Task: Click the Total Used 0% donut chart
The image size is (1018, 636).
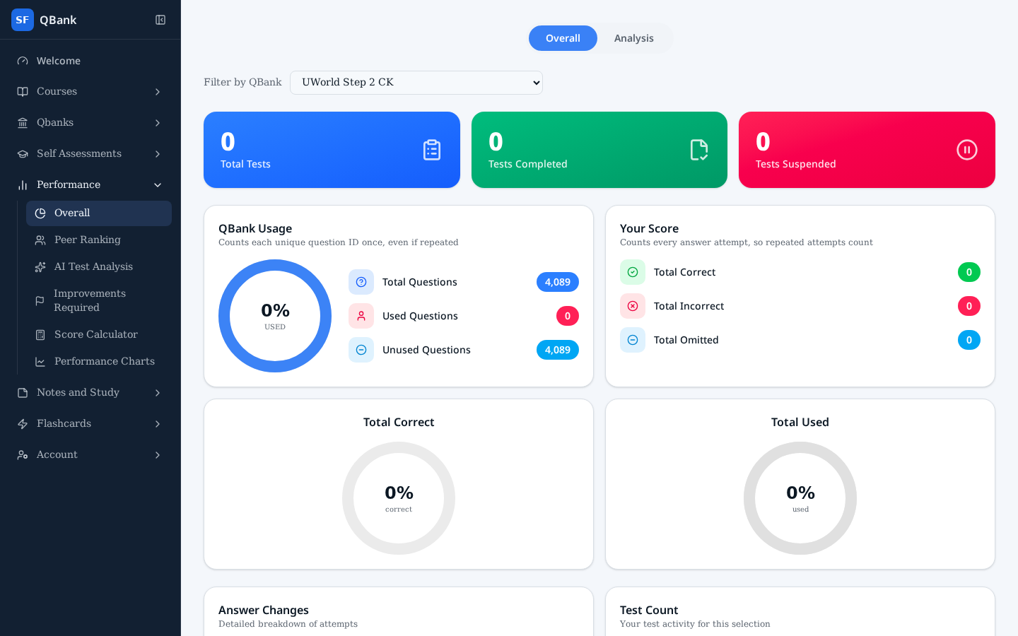Action: tap(800, 498)
